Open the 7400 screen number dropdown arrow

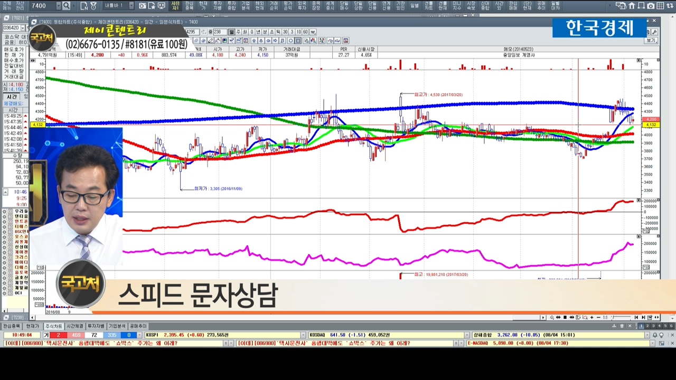(58, 6)
